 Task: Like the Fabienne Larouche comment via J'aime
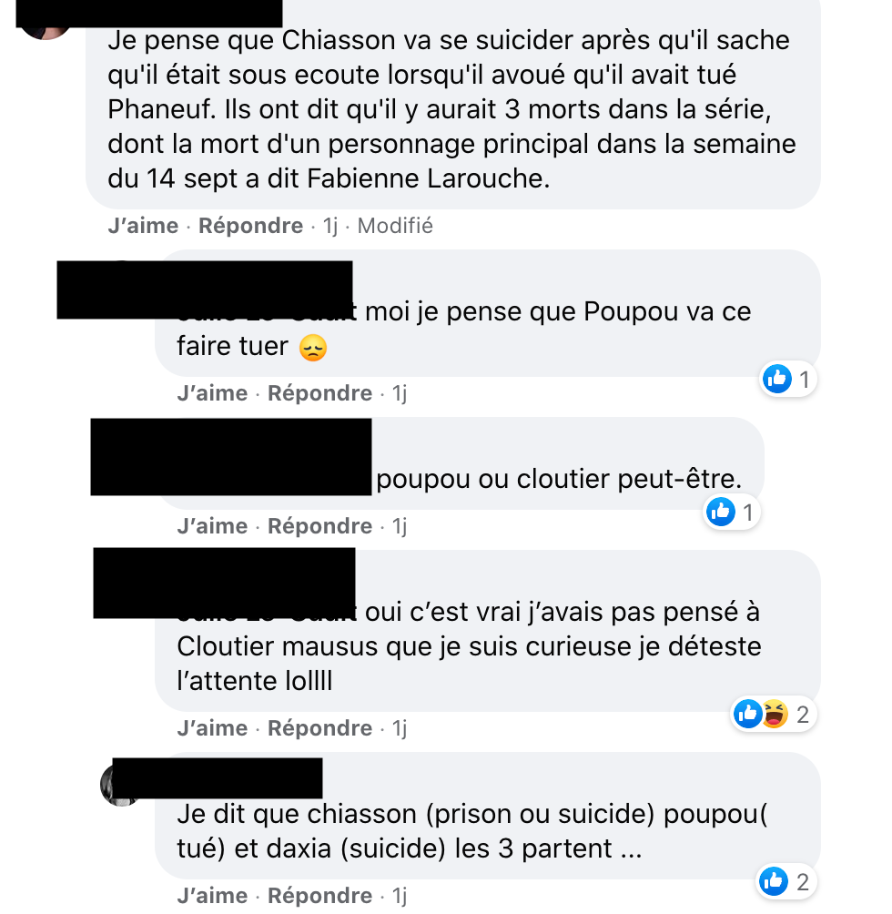coord(143,226)
